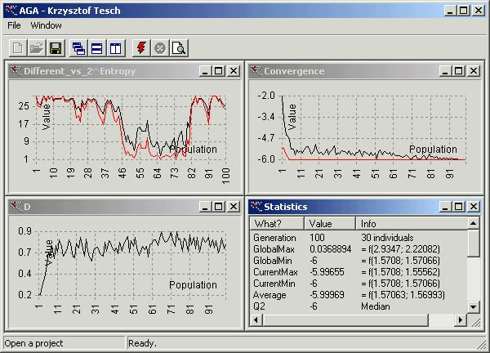
Task: Click the '= f(2.9347; 2.22082)' info cell
Action: tap(400, 249)
